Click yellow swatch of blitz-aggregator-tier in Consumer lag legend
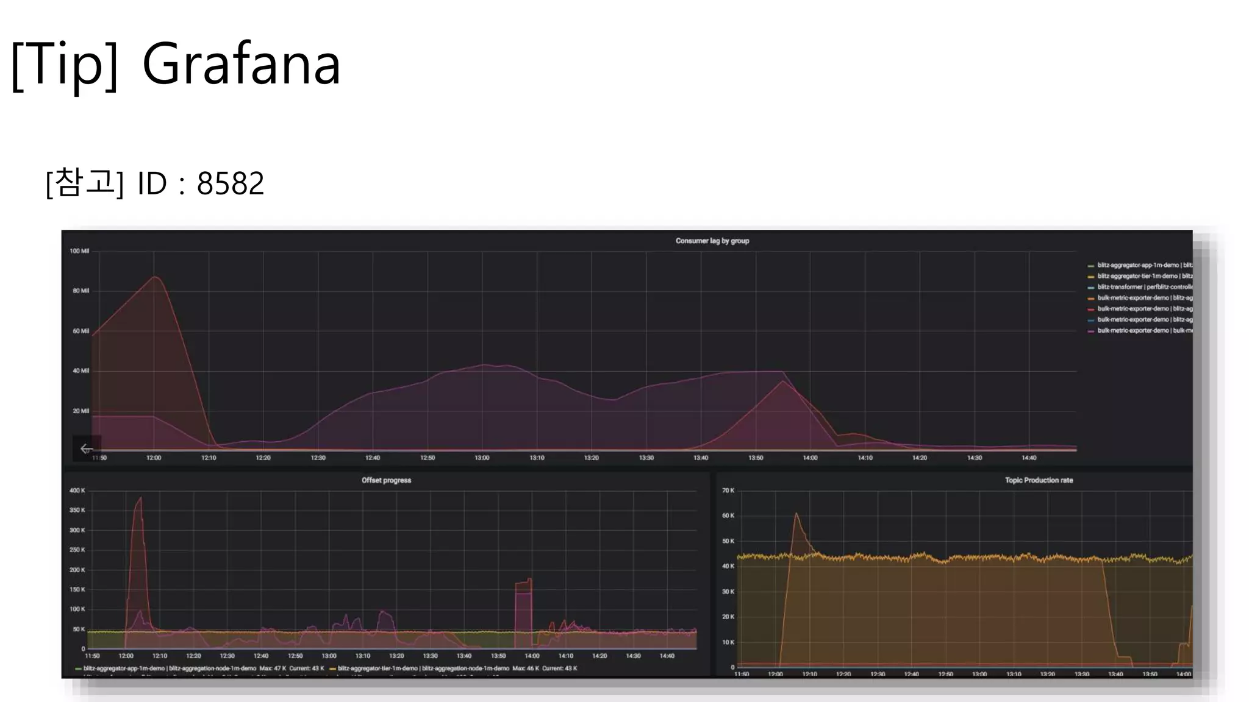 [1091, 277]
